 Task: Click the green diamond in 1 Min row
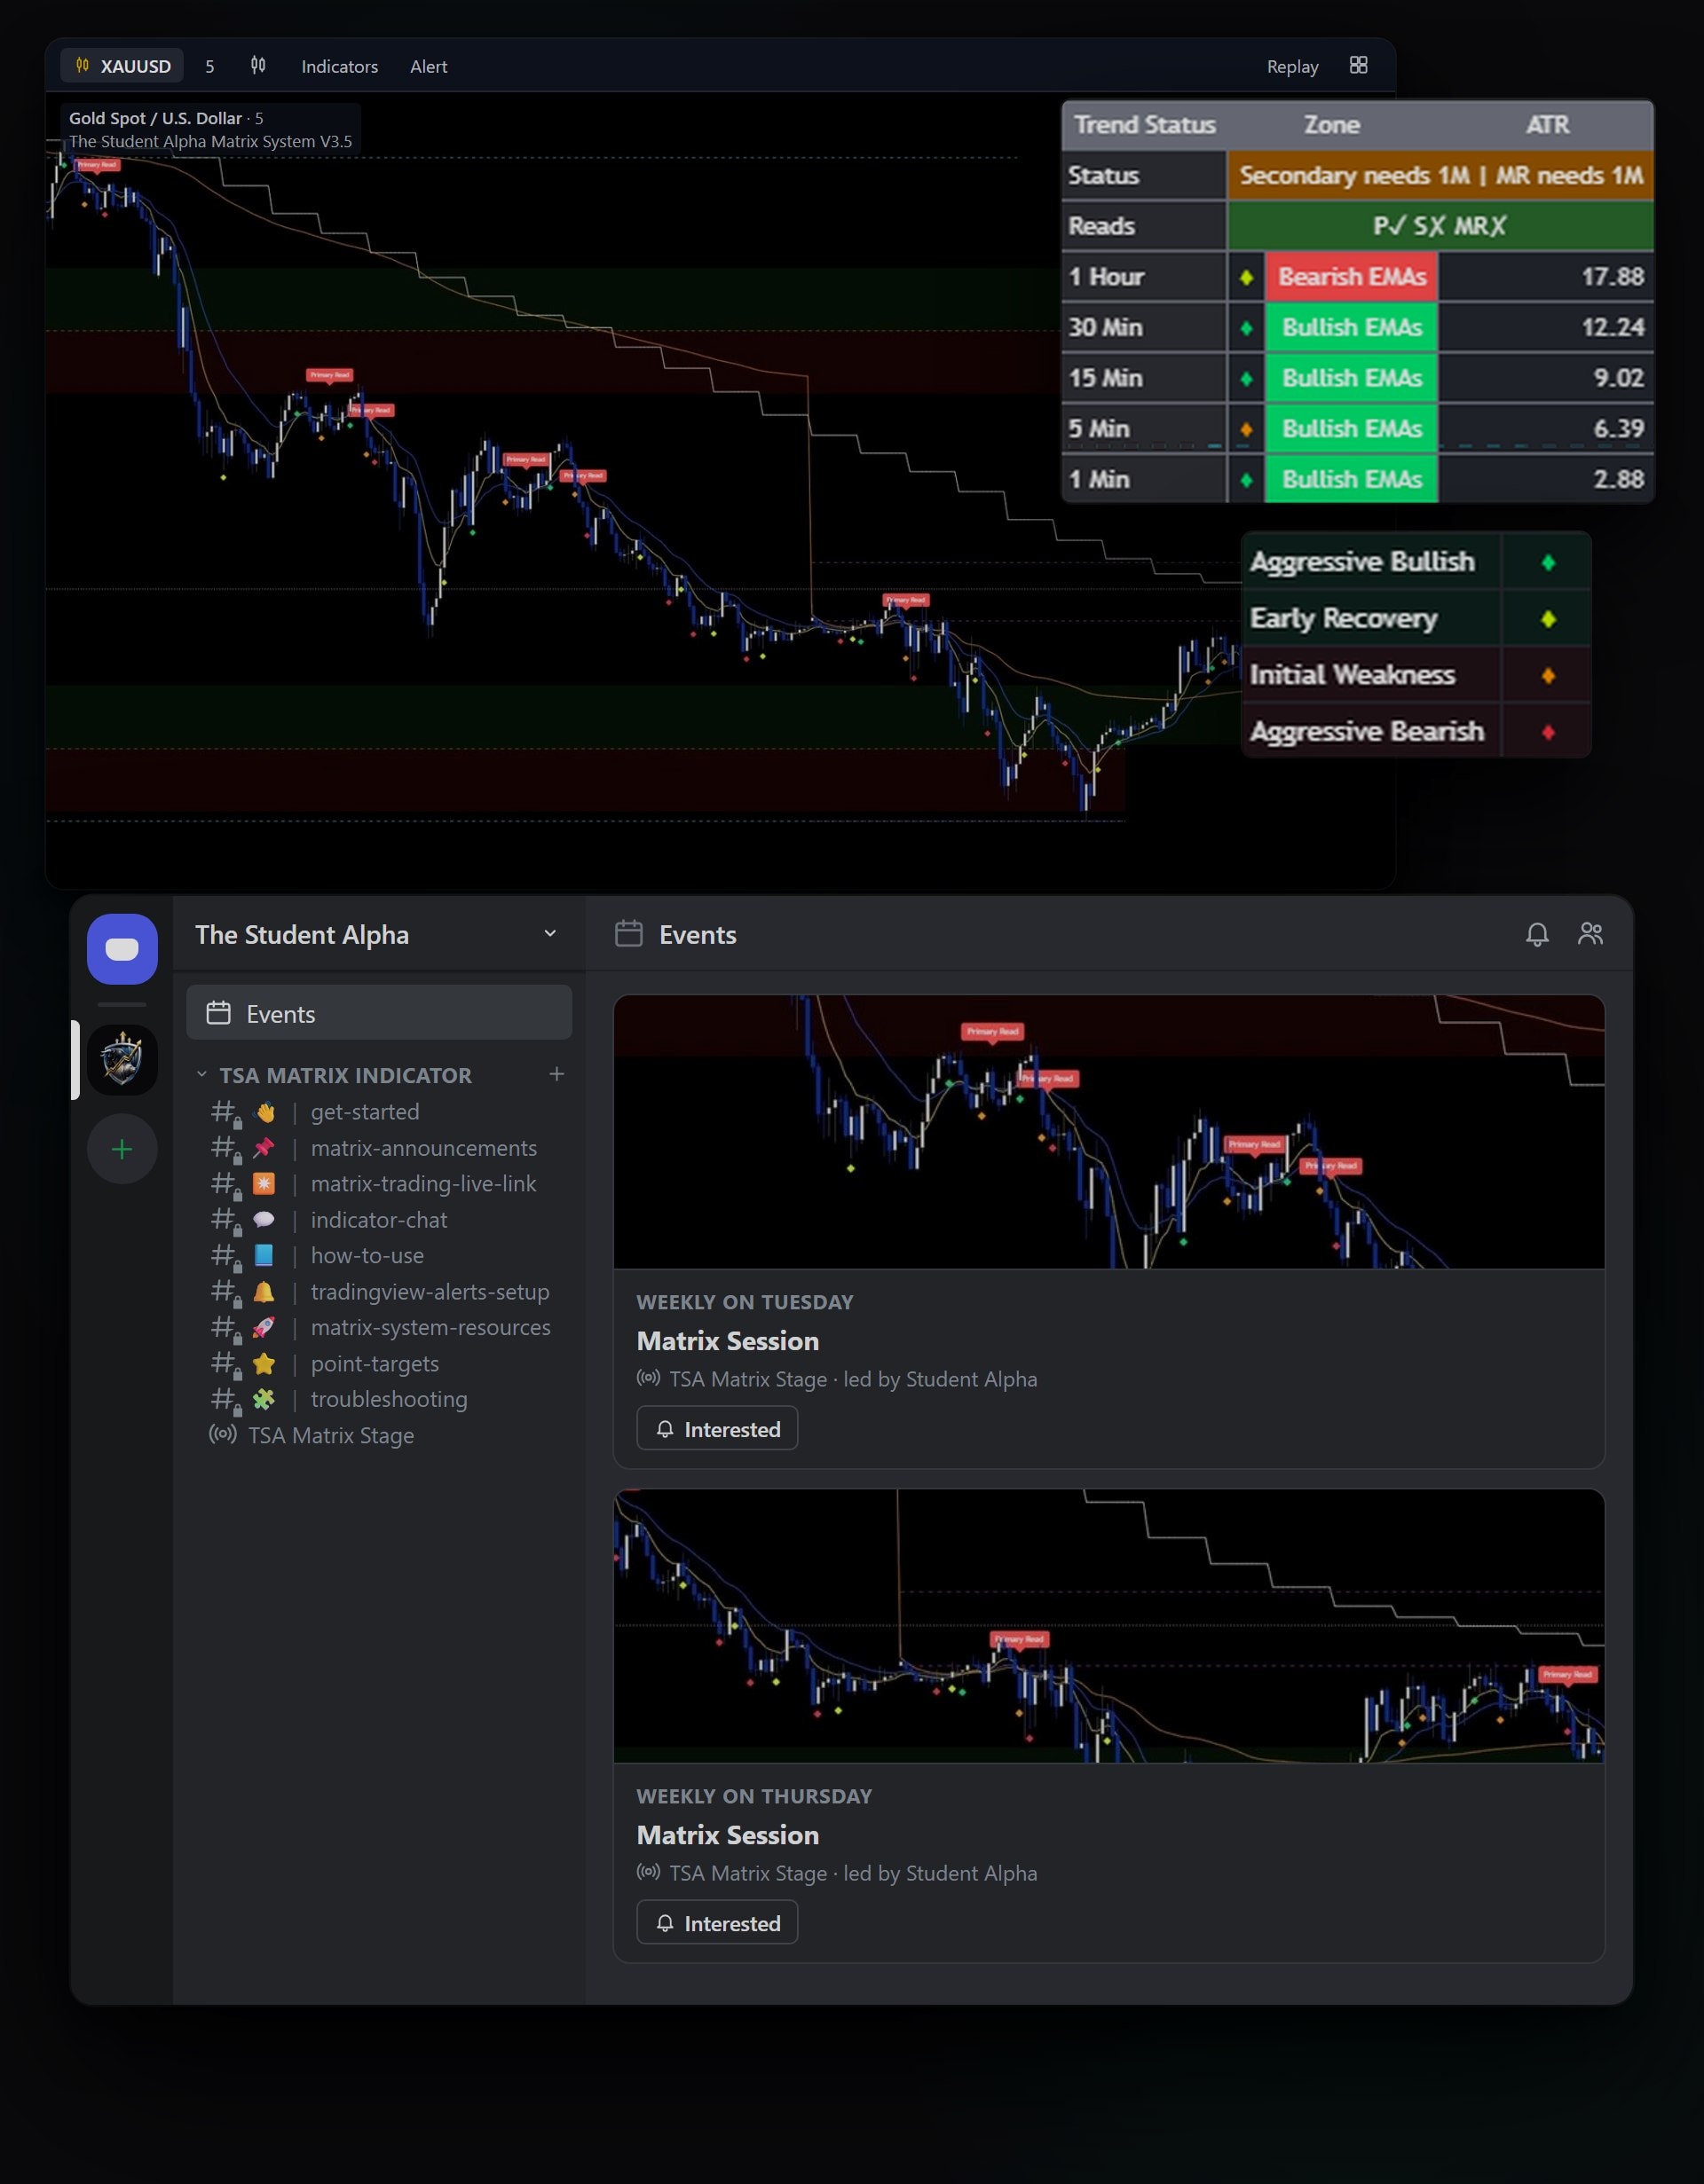click(x=1246, y=480)
